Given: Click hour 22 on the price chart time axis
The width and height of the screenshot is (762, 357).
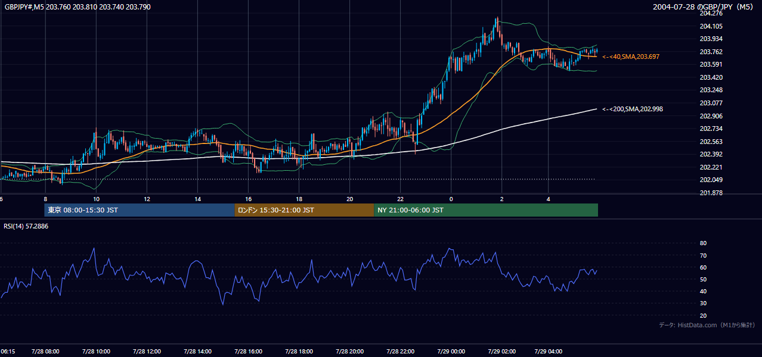Looking at the screenshot, I should tap(400, 199).
